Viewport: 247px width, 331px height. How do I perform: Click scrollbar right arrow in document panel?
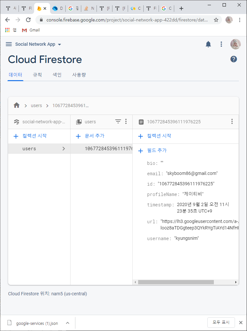[236, 282]
